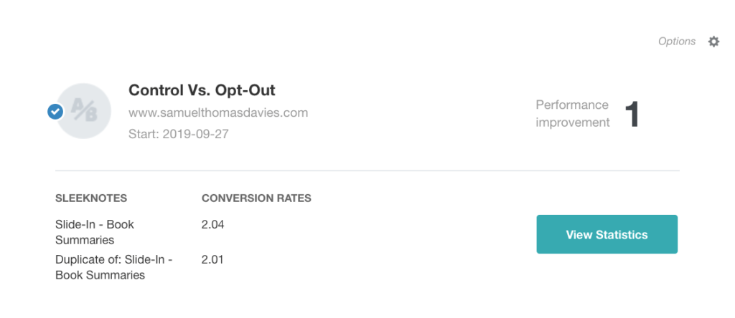735x318 pixels.
Task: Open campaign settings via the cog icon
Action: click(713, 42)
